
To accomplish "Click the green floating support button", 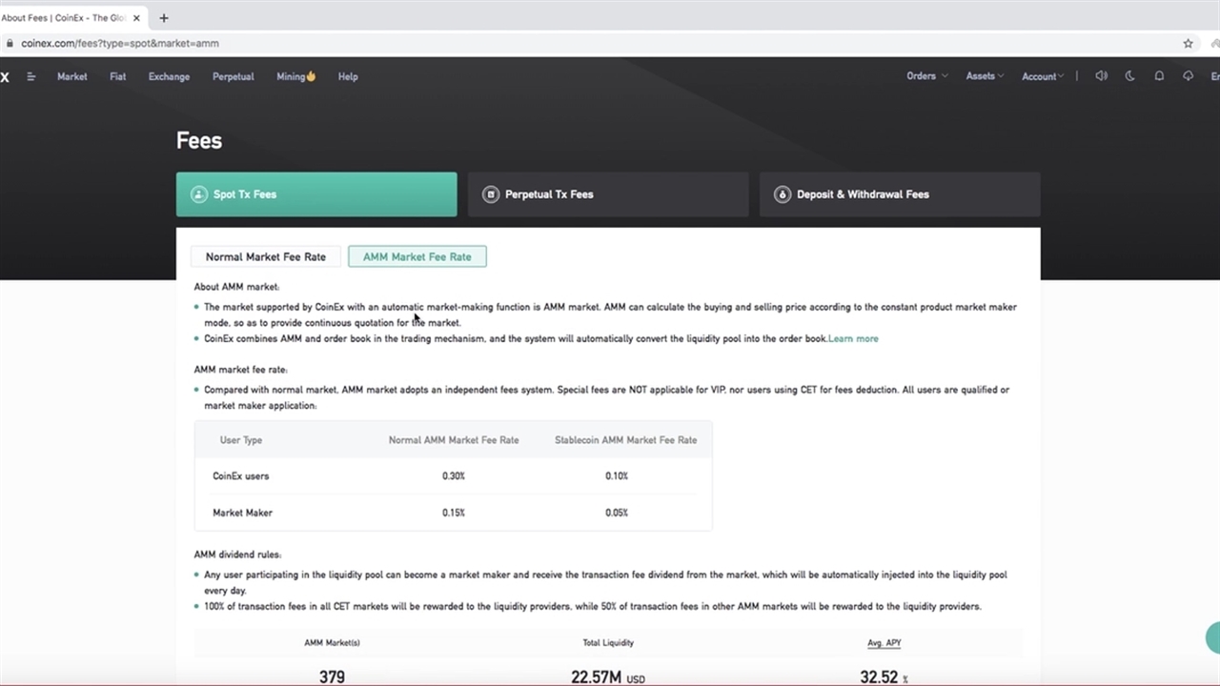I will pos(1212,637).
